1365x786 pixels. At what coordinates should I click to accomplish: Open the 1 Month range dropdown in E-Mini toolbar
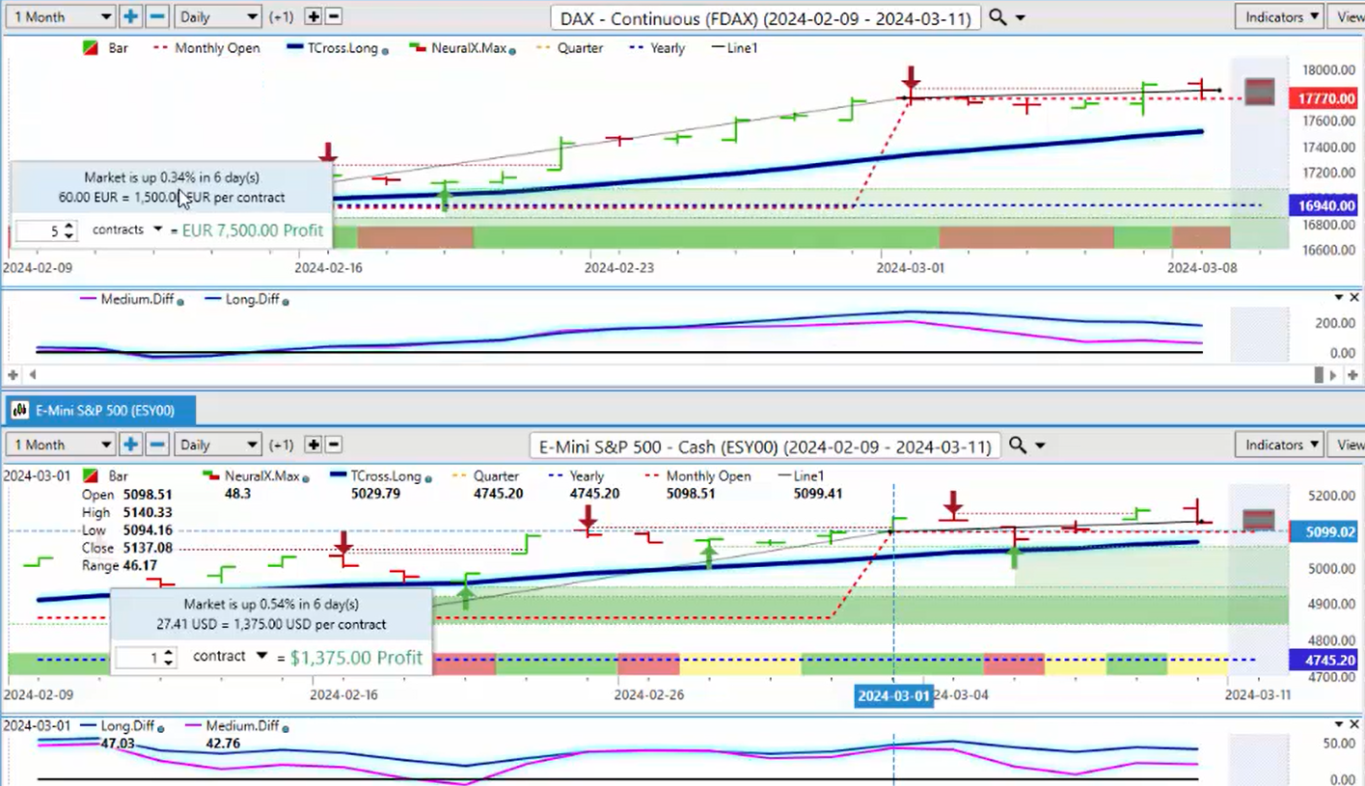pos(60,445)
